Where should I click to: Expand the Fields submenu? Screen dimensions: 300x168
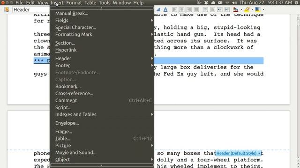[x=102, y=21]
